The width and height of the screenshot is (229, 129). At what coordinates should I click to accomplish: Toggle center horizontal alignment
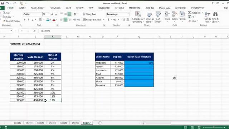pyautogui.click(x=65, y=20)
